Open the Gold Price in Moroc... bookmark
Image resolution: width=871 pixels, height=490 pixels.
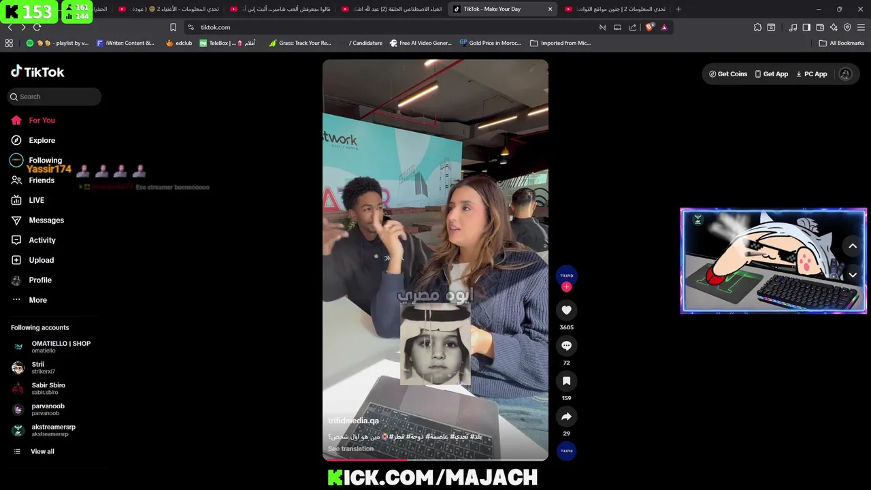pyautogui.click(x=490, y=43)
